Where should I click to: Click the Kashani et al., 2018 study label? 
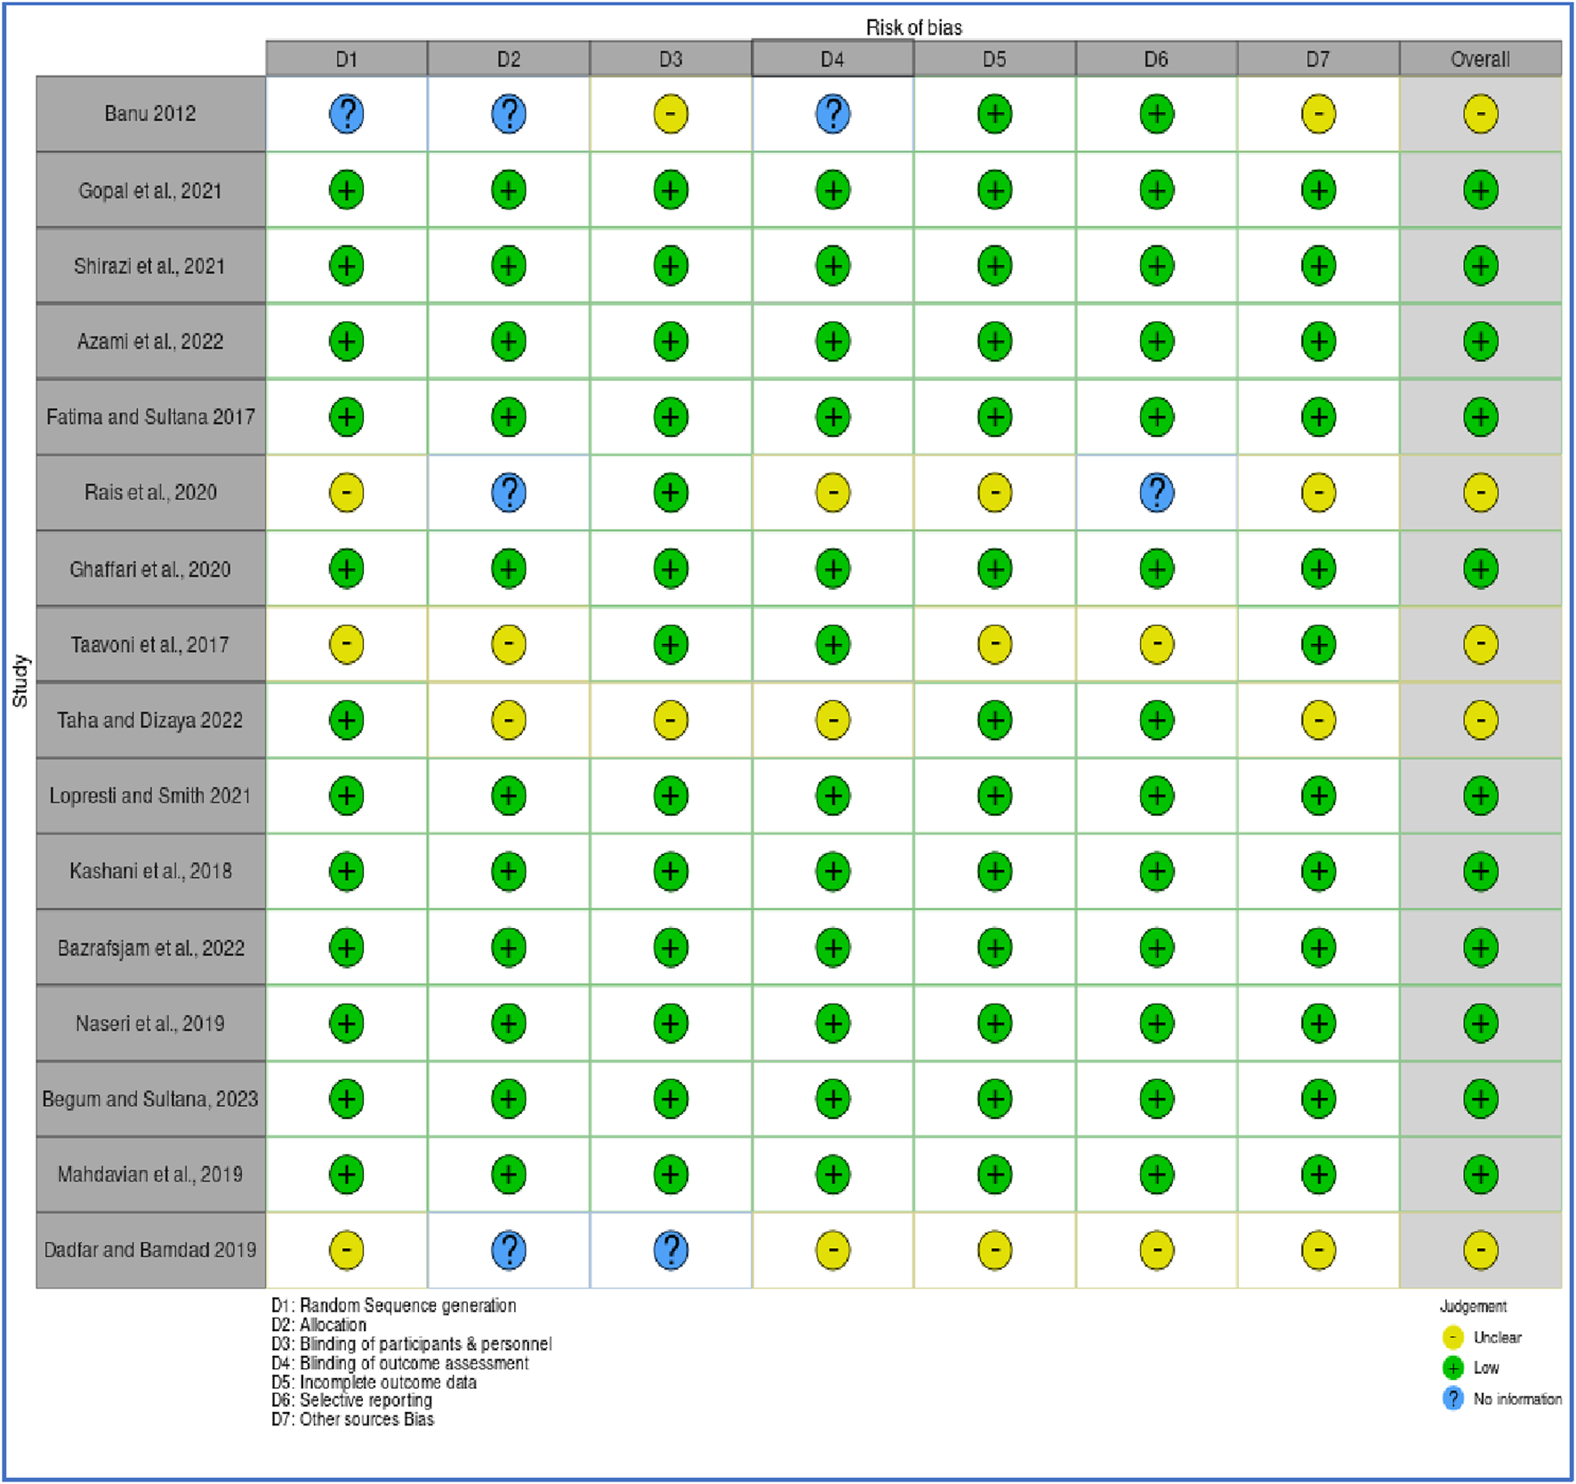150,871
